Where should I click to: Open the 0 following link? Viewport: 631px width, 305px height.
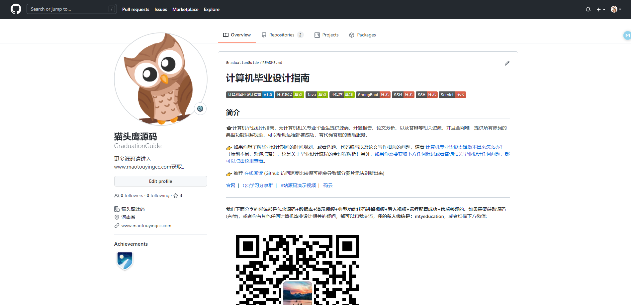(158, 195)
